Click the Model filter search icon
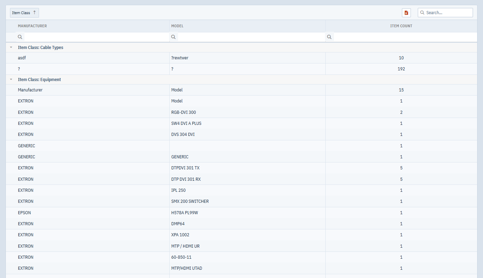483x278 pixels. [174, 37]
